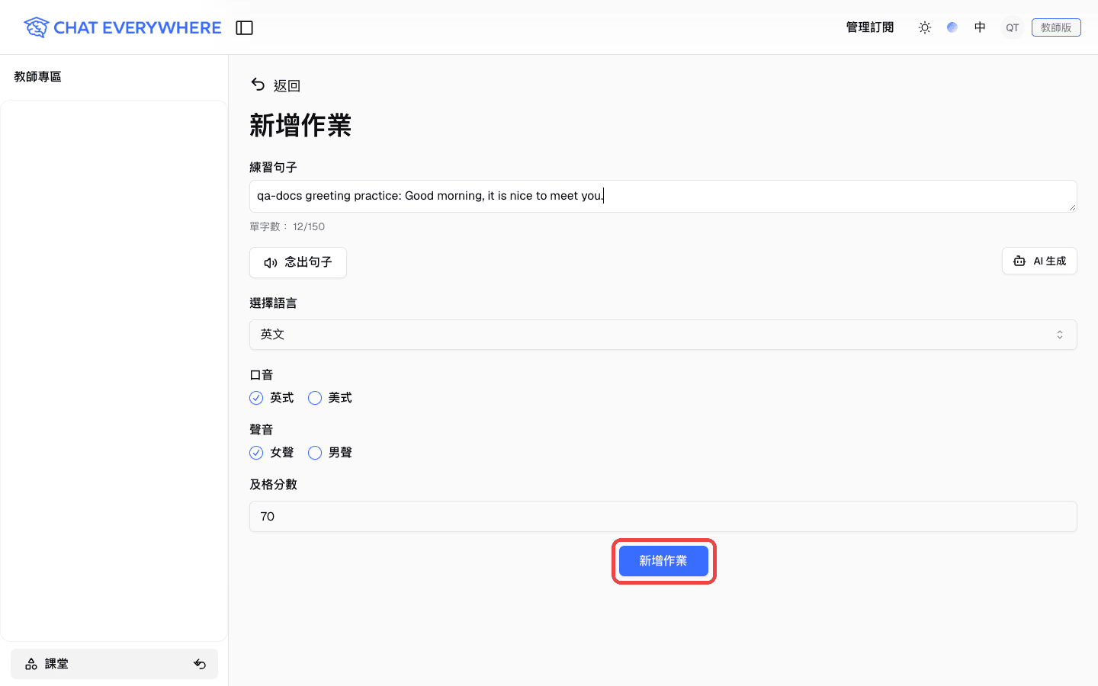
Task: Select 女聲 voice radio
Action: click(256, 453)
